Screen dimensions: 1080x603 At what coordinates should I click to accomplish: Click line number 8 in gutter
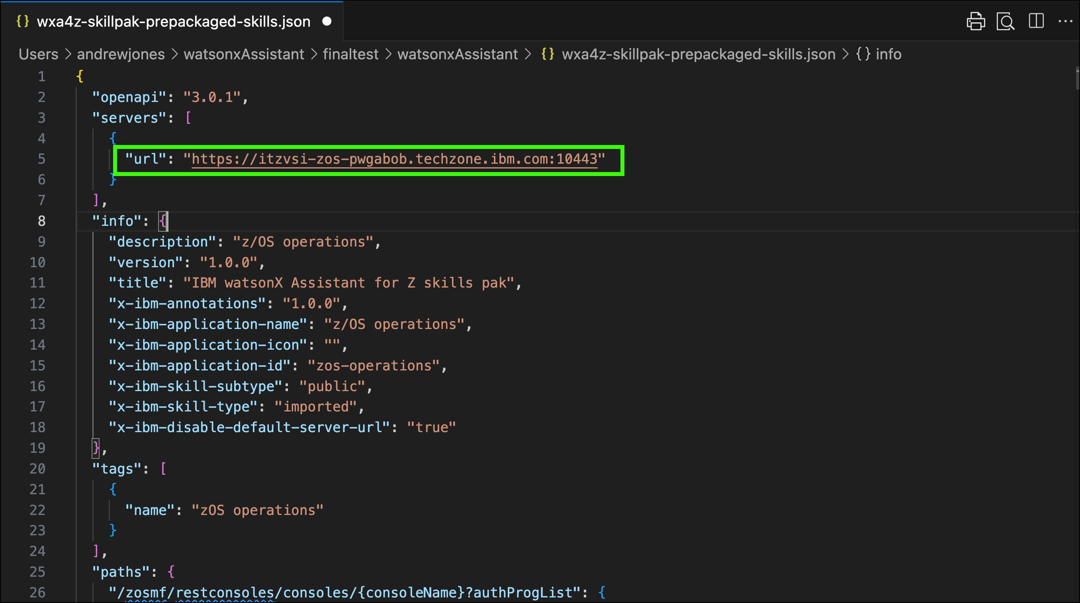coord(41,221)
